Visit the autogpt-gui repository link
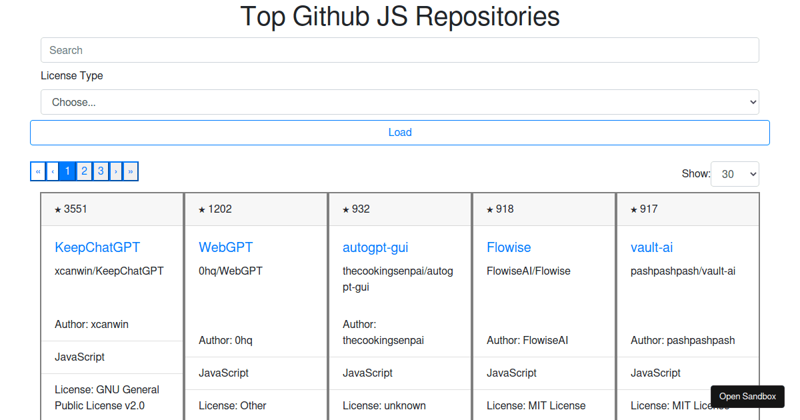Screen dimensions: 800x420 click(x=375, y=247)
